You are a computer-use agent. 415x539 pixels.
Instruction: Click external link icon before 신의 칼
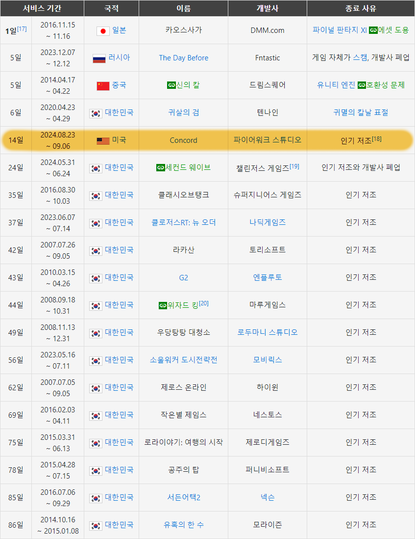pos(171,85)
